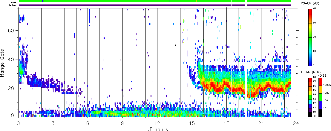Click x-axis tick label "21"
331x131 pixels.
(261, 123)
